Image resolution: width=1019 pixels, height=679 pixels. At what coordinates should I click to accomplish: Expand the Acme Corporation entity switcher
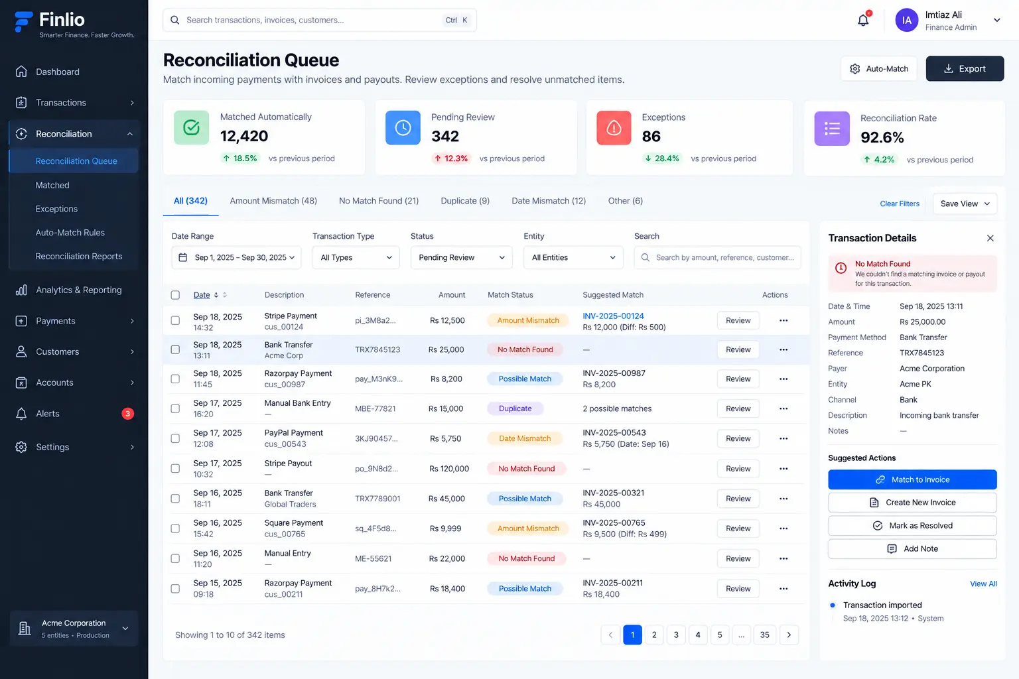[74, 629]
